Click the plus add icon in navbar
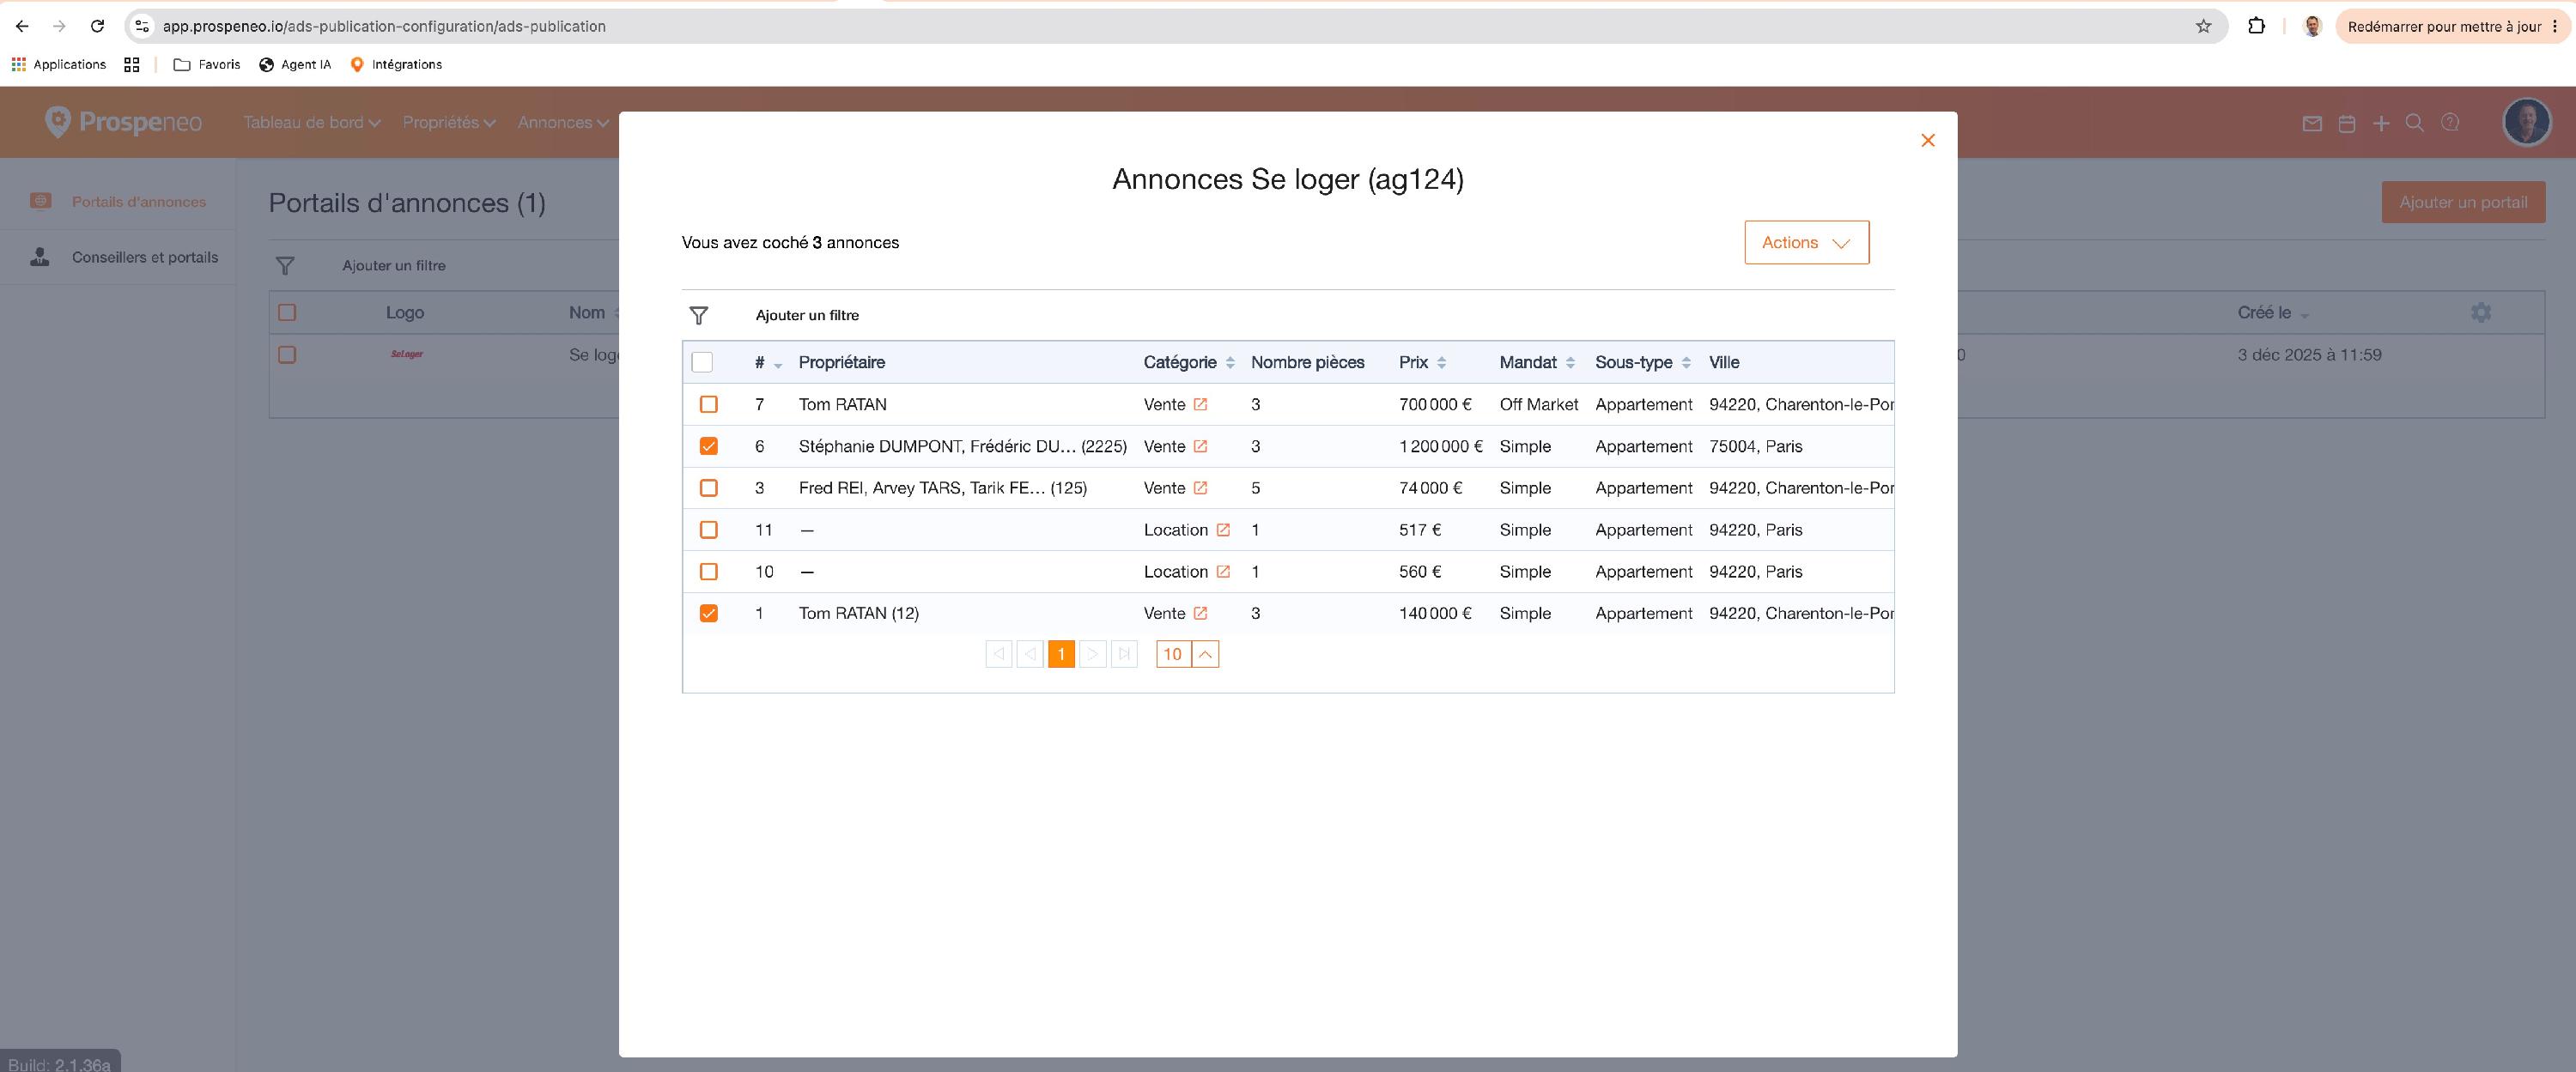The width and height of the screenshot is (2576, 1072). (2381, 123)
